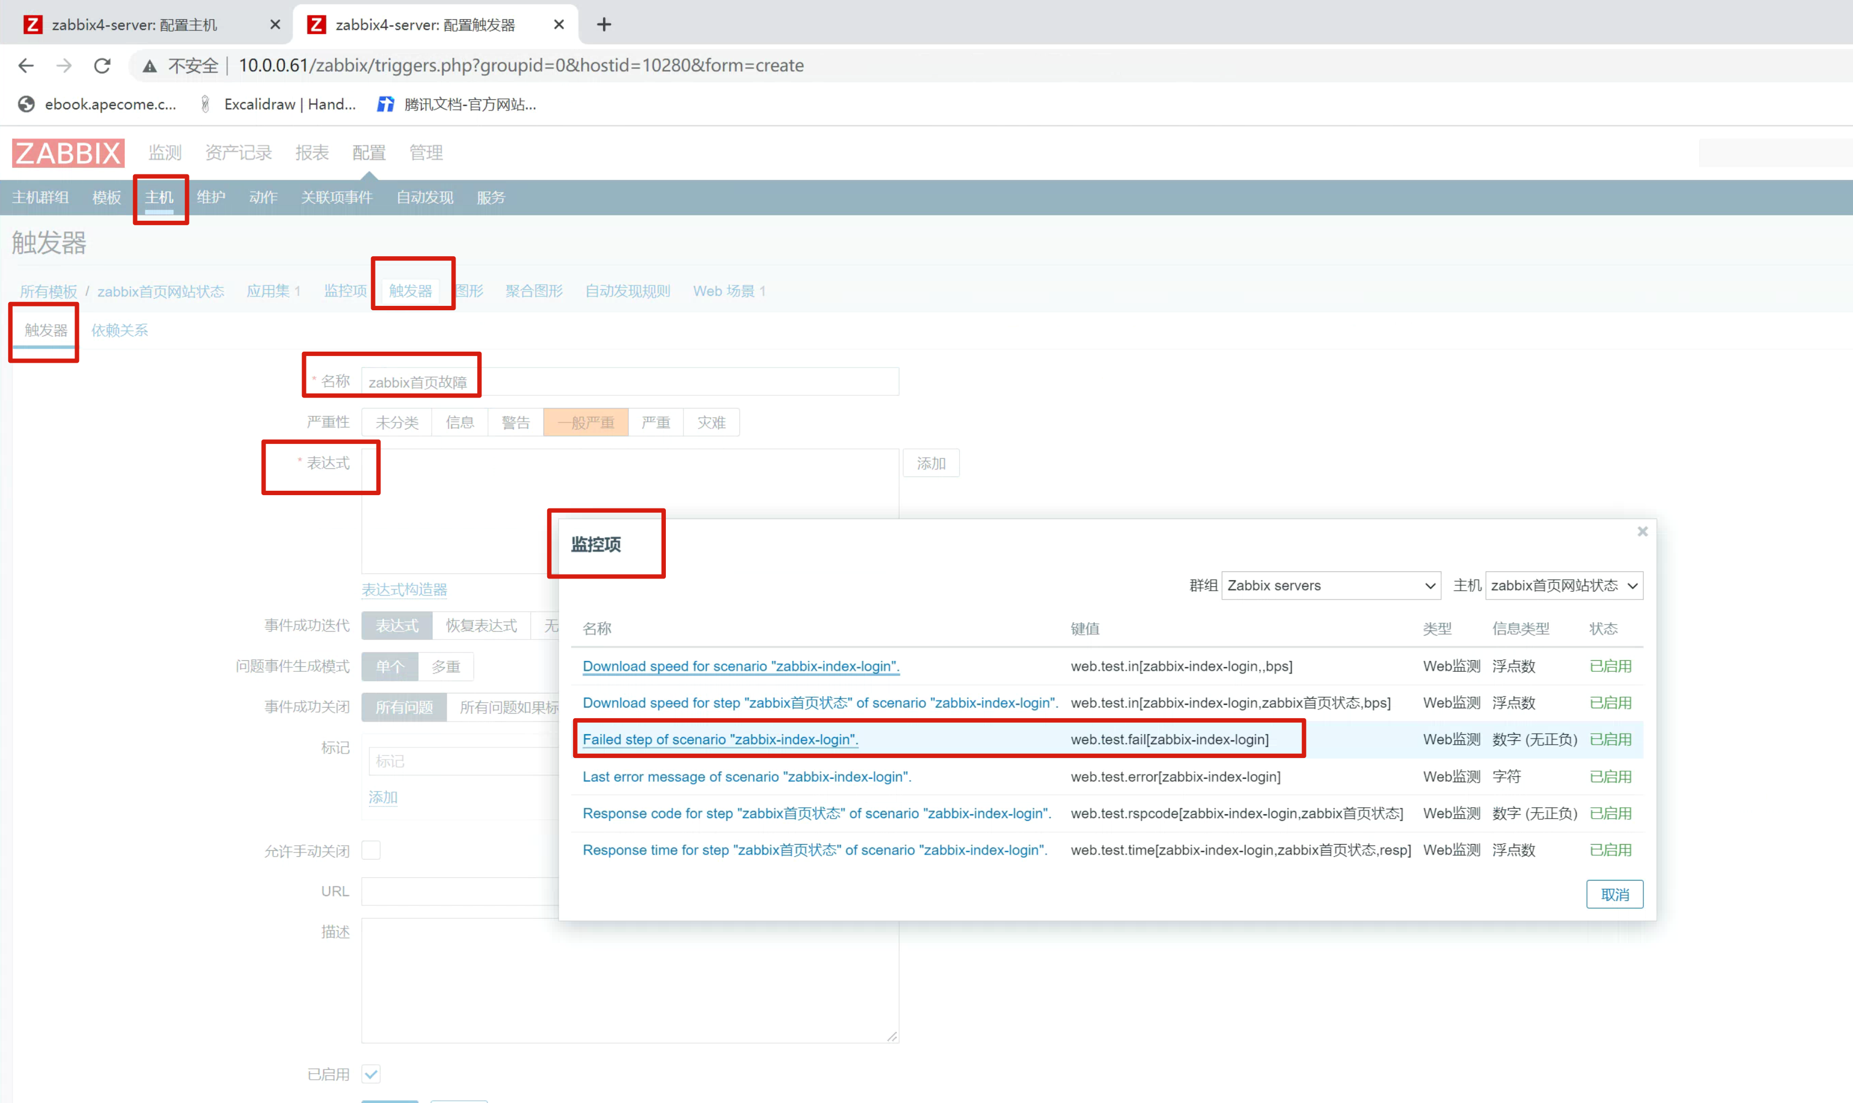Open the 管理 top menu
This screenshot has width=1853, height=1103.
pos(426,152)
